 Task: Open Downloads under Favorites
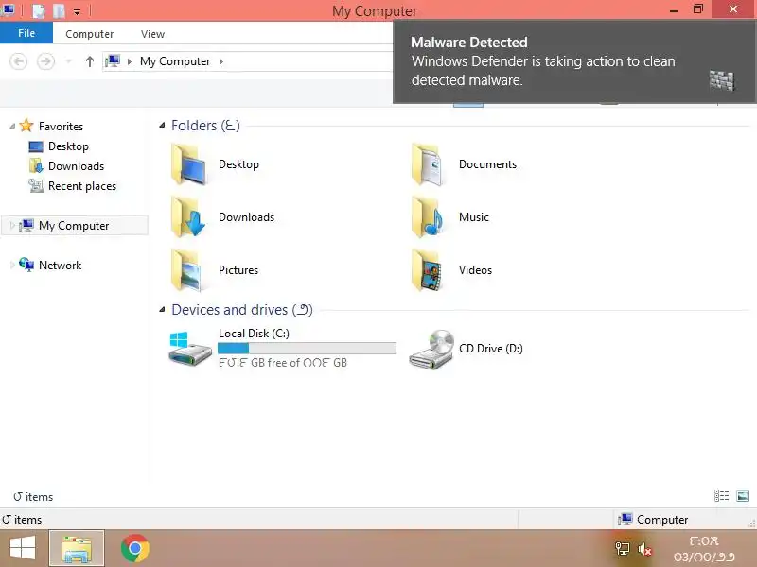76,166
